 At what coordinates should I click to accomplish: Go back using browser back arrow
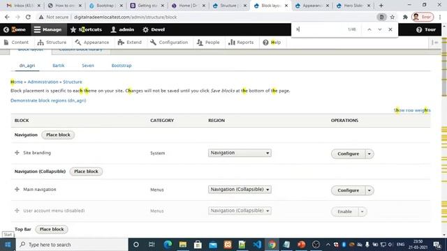[x=7, y=17]
